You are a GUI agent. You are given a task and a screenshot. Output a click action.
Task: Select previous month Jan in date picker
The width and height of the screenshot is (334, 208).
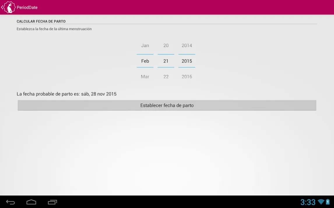tap(145, 46)
